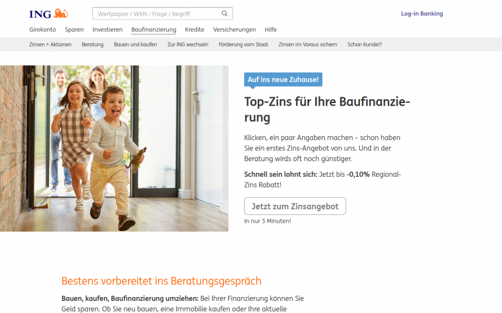502x313 pixels.
Task: Click Zur ING wechseln
Action: pos(188,45)
